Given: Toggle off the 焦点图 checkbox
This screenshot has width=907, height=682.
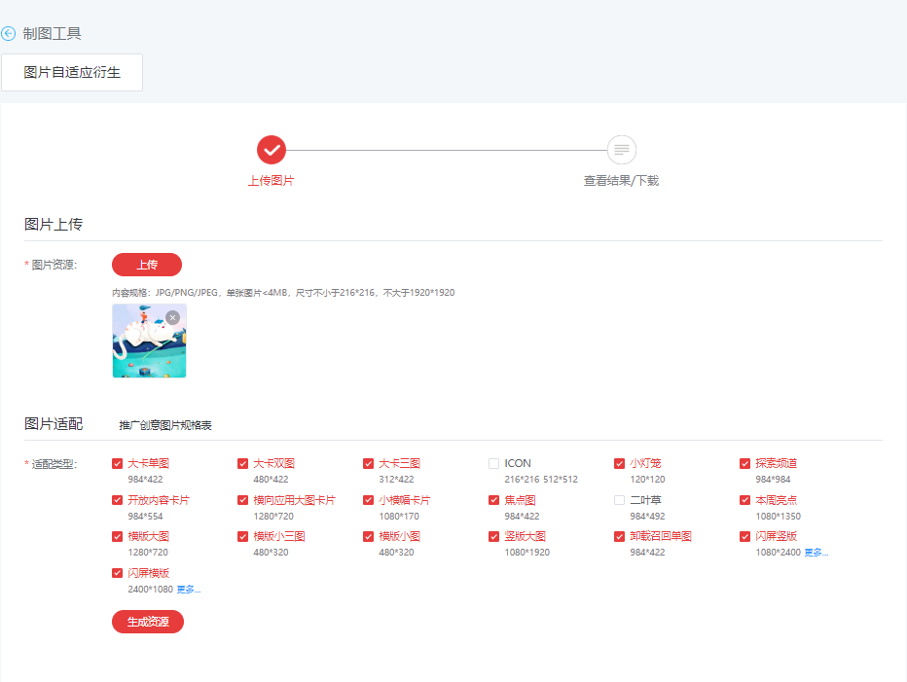Looking at the screenshot, I should [494, 500].
